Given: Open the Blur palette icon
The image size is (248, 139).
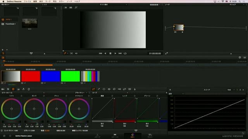Looking at the screenshot, I should tap(114, 89).
